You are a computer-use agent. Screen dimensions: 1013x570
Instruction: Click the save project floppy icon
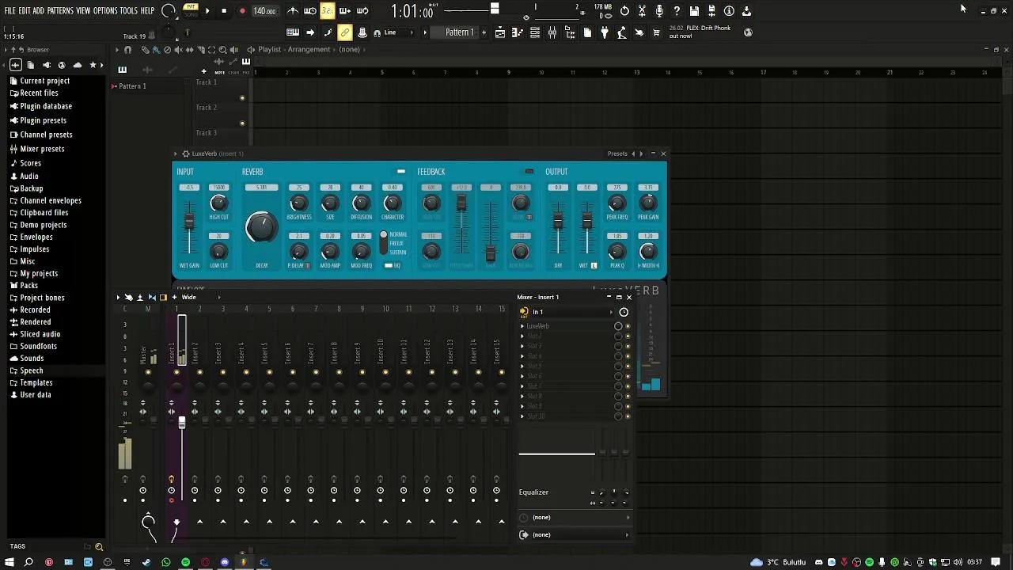click(x=694, y=11)
